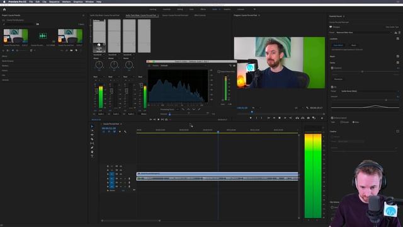This screenshot has width=403, height=227.
Task: Click the Dynamics slider in Clarity section
Action: [363, 71]
